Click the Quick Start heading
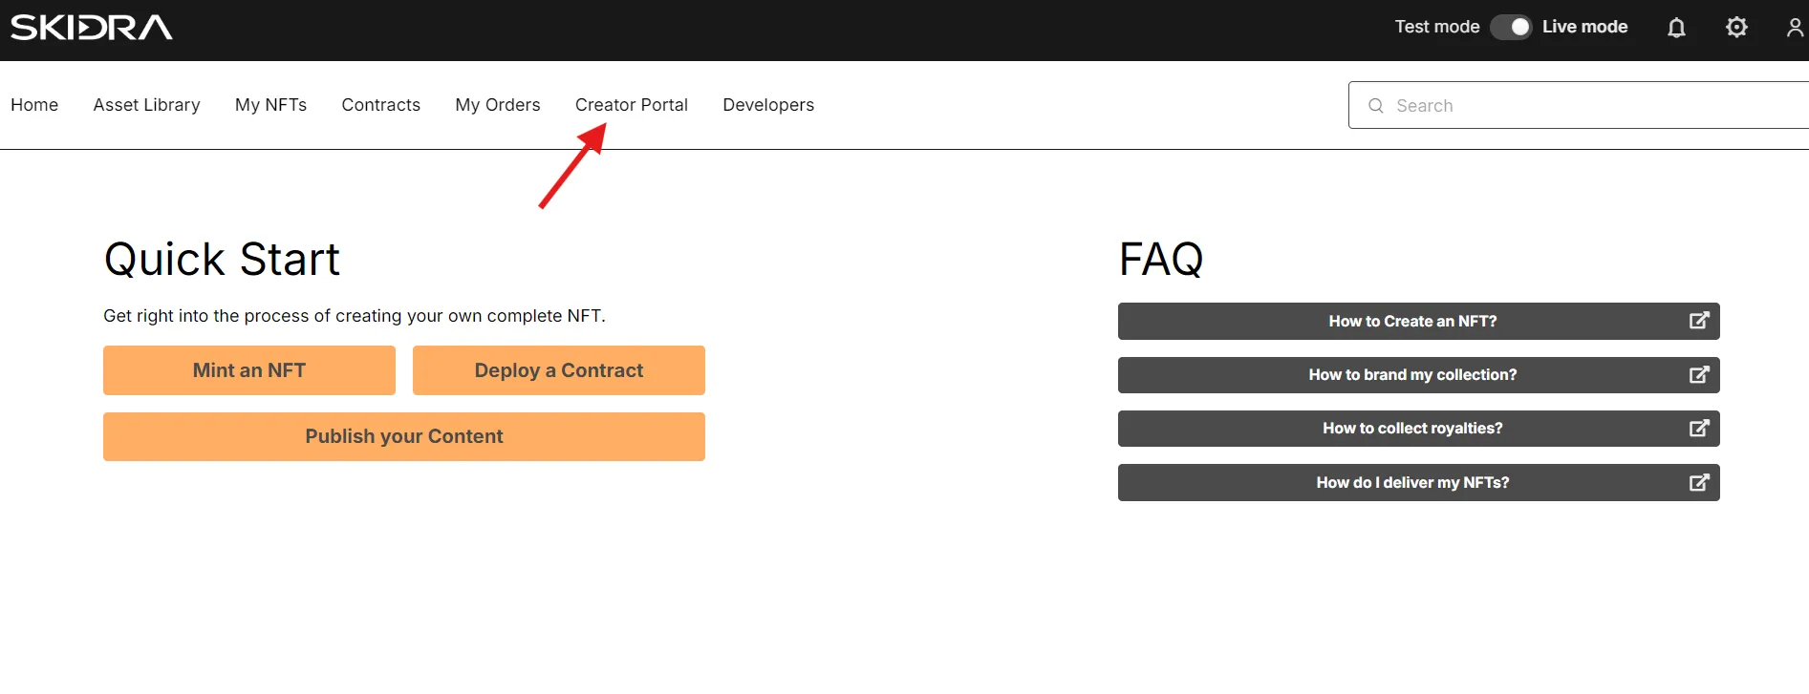The height and width of the screenshot is (694, 1809). click(x=222, y=259)
